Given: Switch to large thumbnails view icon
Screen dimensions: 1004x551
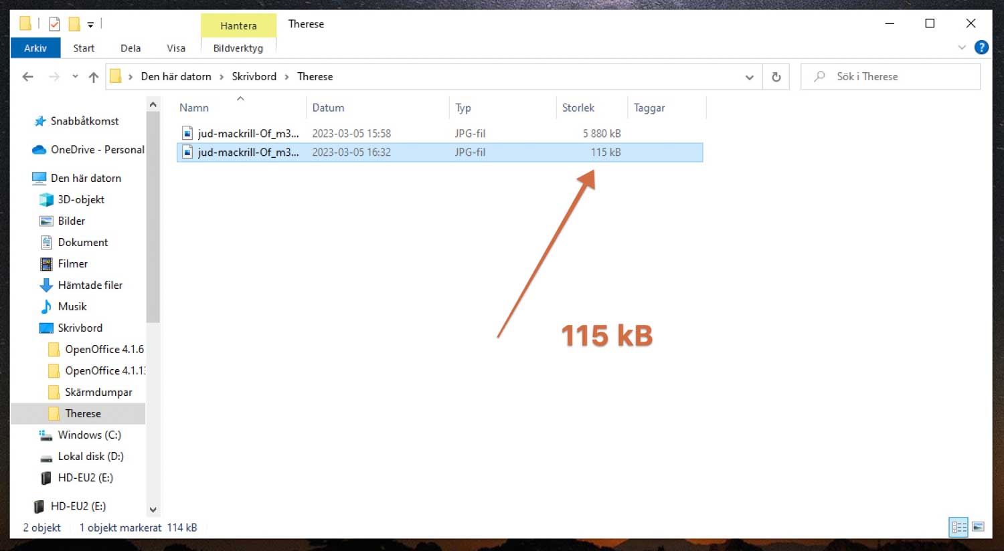Looking at the screenshot, I should click(978, 527).
